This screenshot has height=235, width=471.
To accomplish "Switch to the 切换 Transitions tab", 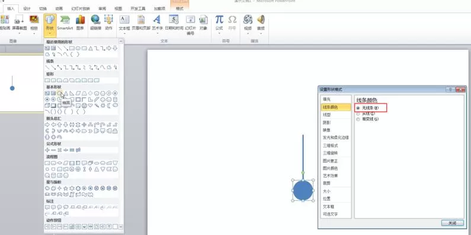I will coord(43,9).
